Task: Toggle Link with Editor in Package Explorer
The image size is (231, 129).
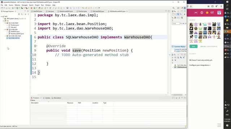Action: click(22, 14)
